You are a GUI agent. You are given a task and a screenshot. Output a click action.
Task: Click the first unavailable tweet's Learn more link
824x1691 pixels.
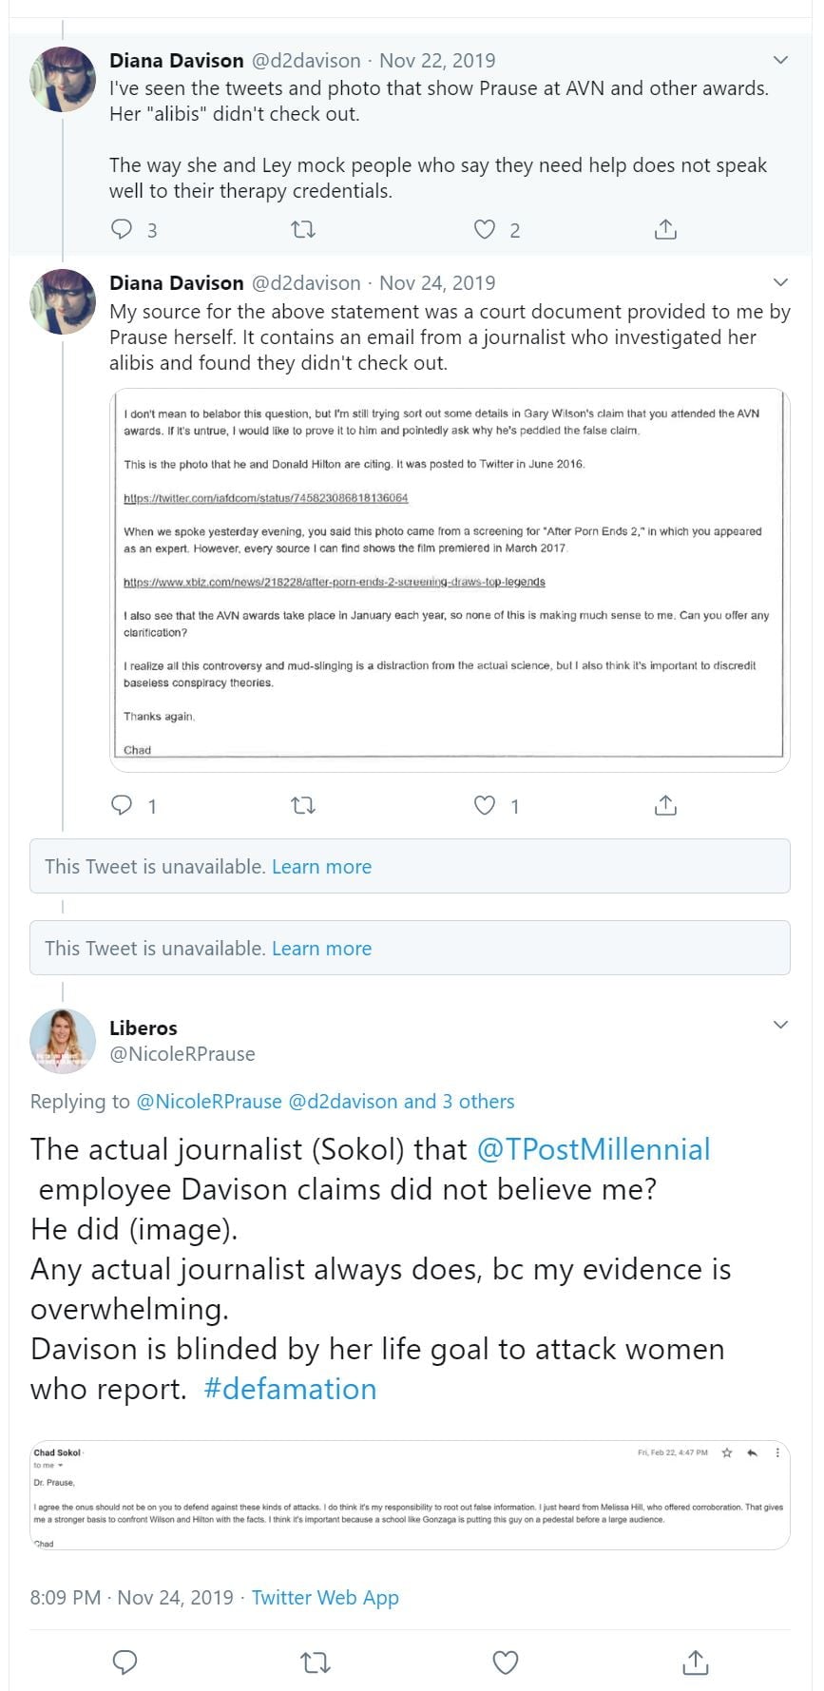[321, 867]
